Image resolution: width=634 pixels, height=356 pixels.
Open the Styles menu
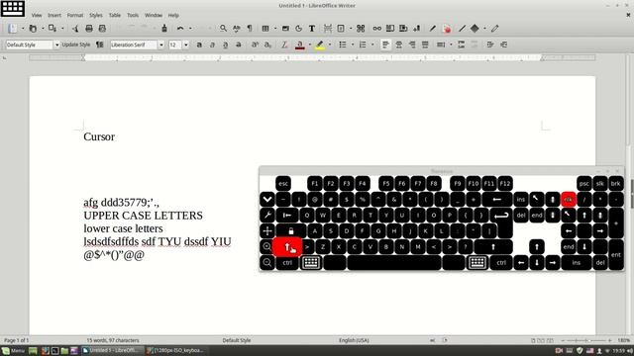[x=96, y=16]
